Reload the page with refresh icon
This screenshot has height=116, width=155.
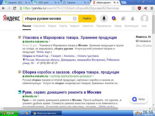click(15, 8)
